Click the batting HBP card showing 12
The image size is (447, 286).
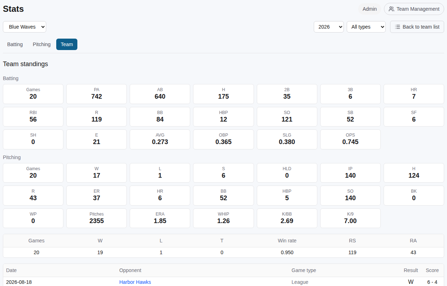[223, 117]
